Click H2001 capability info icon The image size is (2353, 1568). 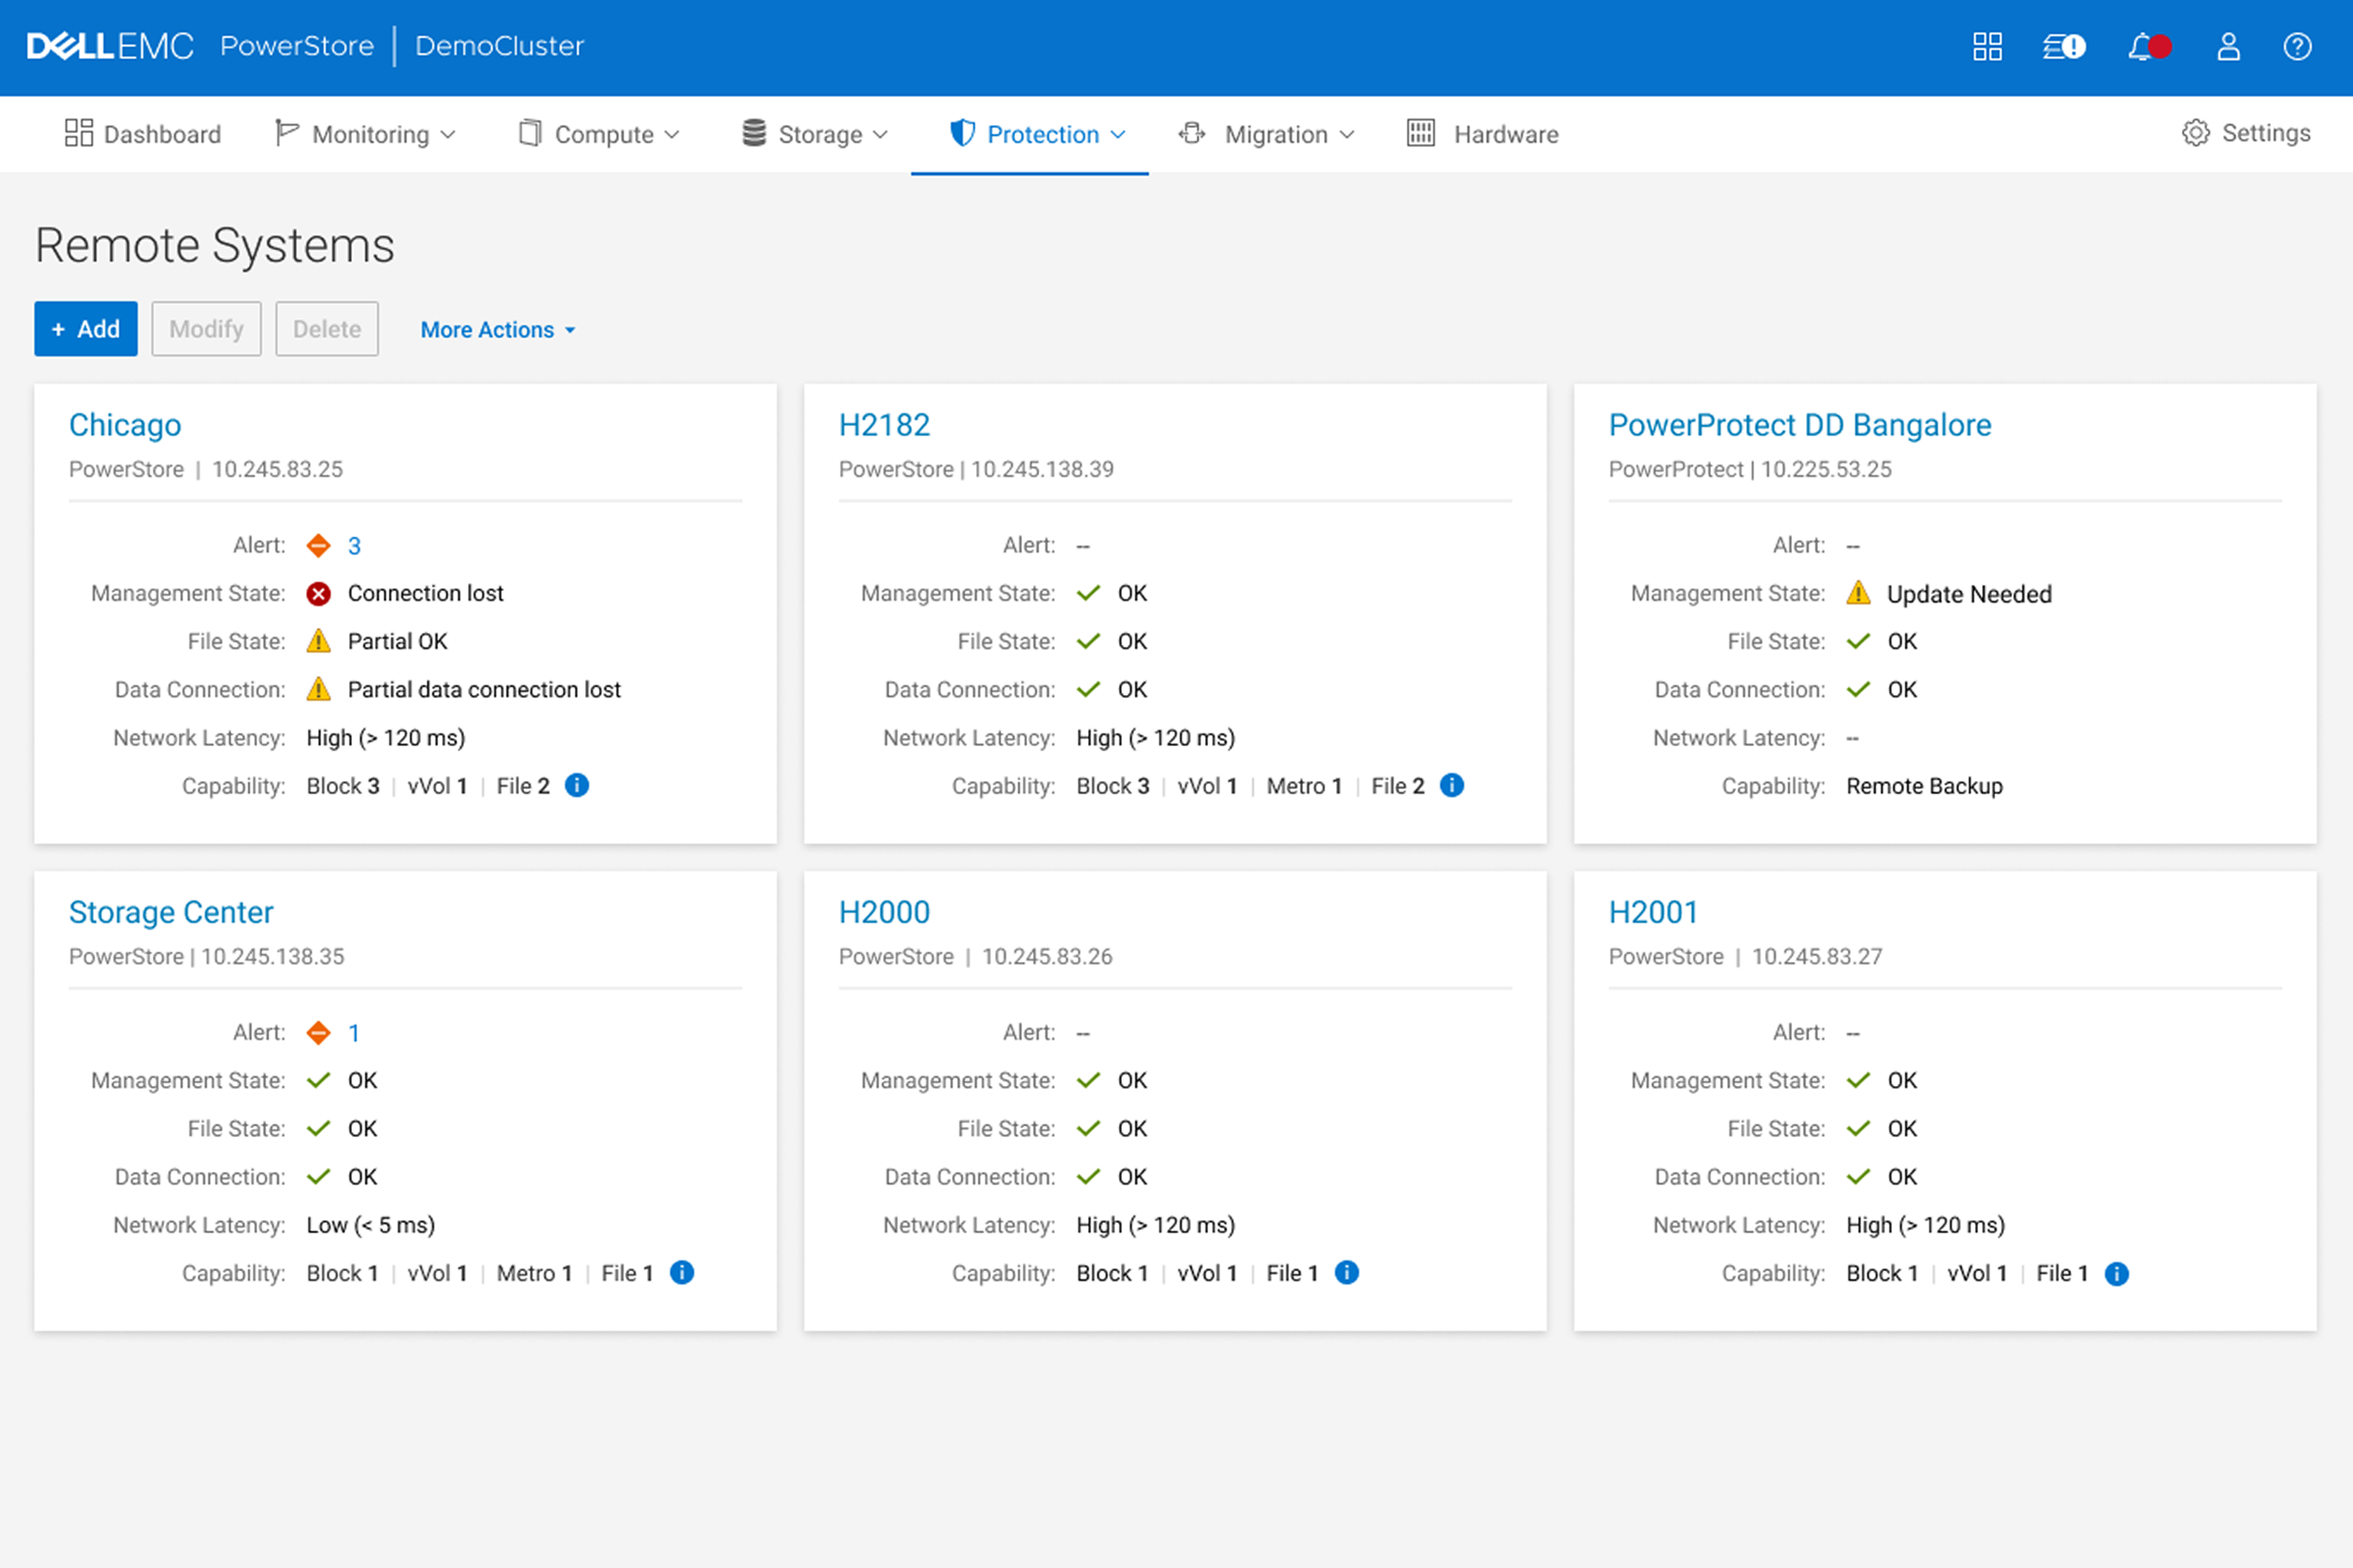[2117, 1274]
